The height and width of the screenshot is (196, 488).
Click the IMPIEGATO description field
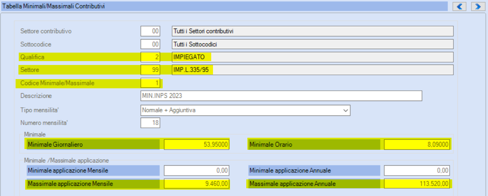pyautogui.click(x=312, y=57)
